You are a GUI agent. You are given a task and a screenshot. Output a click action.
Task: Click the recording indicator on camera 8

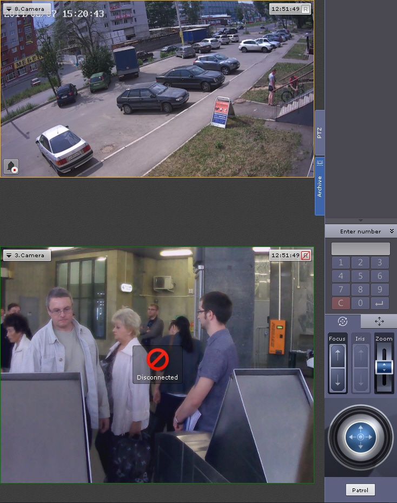306,9
